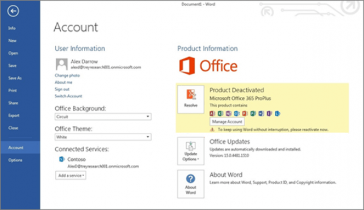Click the Word app icon

[261, 113]
